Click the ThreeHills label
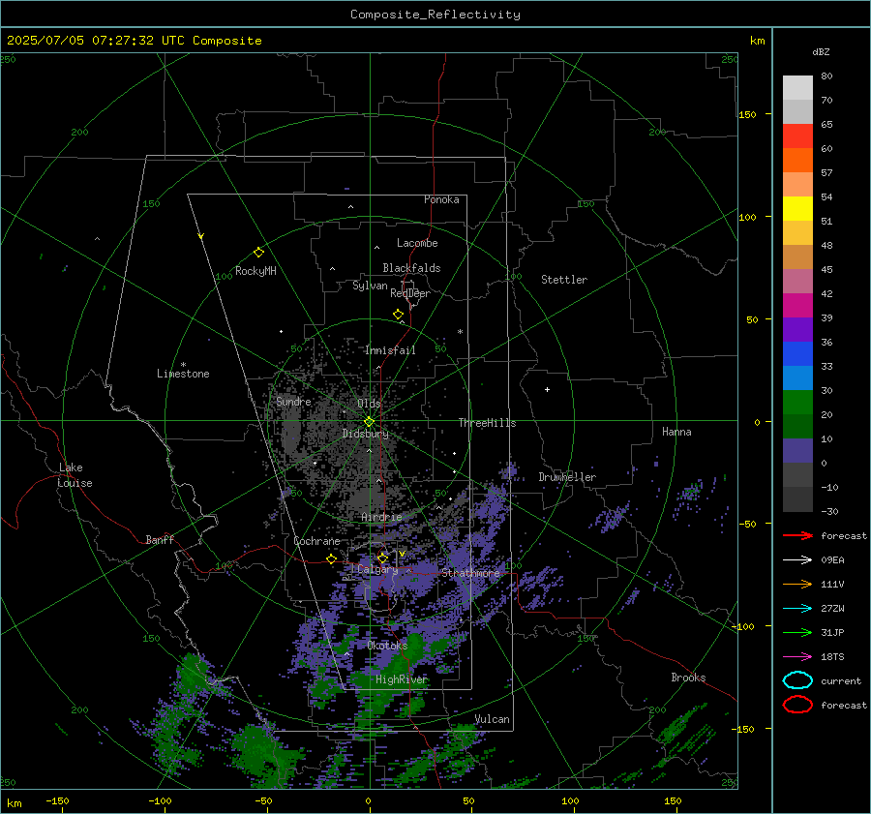 tap(487, 423)
